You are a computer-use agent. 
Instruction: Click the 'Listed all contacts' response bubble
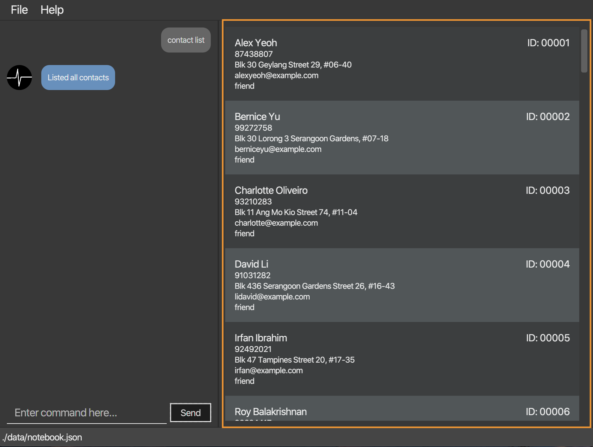pos(78,78)
